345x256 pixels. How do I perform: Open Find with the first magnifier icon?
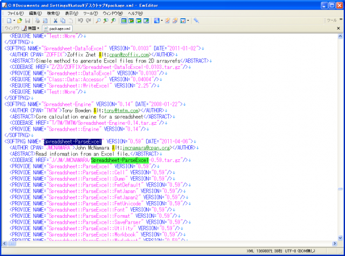coord(98,20)
